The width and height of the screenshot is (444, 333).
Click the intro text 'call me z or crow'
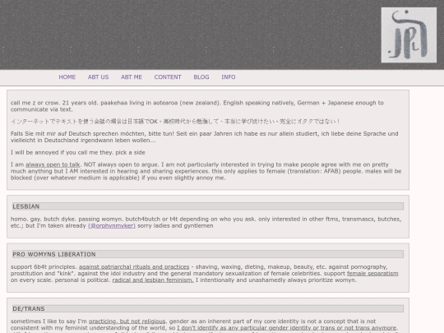197,106
